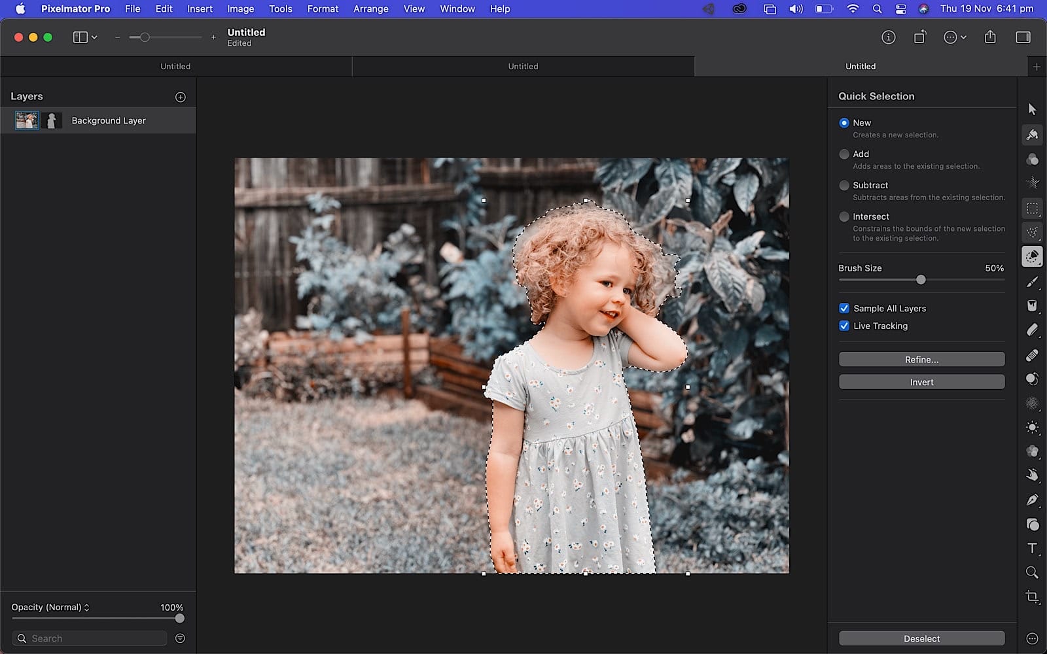Open the Opacity blend mode dropdown

click(50, 608)
